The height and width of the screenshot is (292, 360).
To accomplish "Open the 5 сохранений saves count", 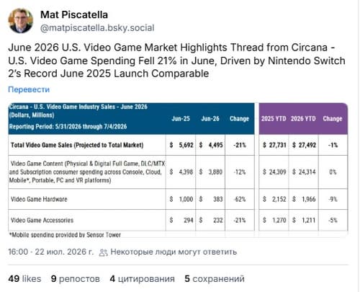I will click(215, 279).
